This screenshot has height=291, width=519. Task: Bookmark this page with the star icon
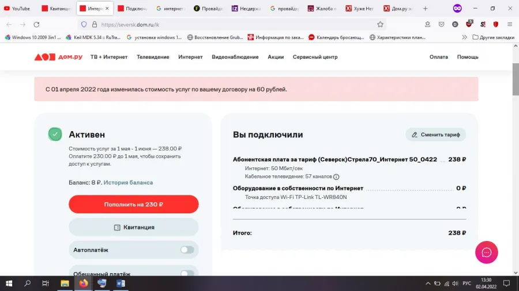pyautogui.click(x=380, y=24)
